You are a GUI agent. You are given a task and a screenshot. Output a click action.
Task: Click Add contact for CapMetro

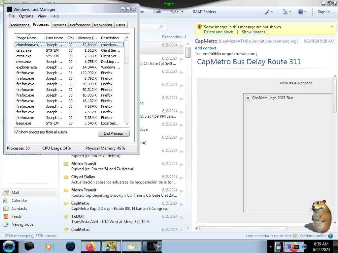205,48
